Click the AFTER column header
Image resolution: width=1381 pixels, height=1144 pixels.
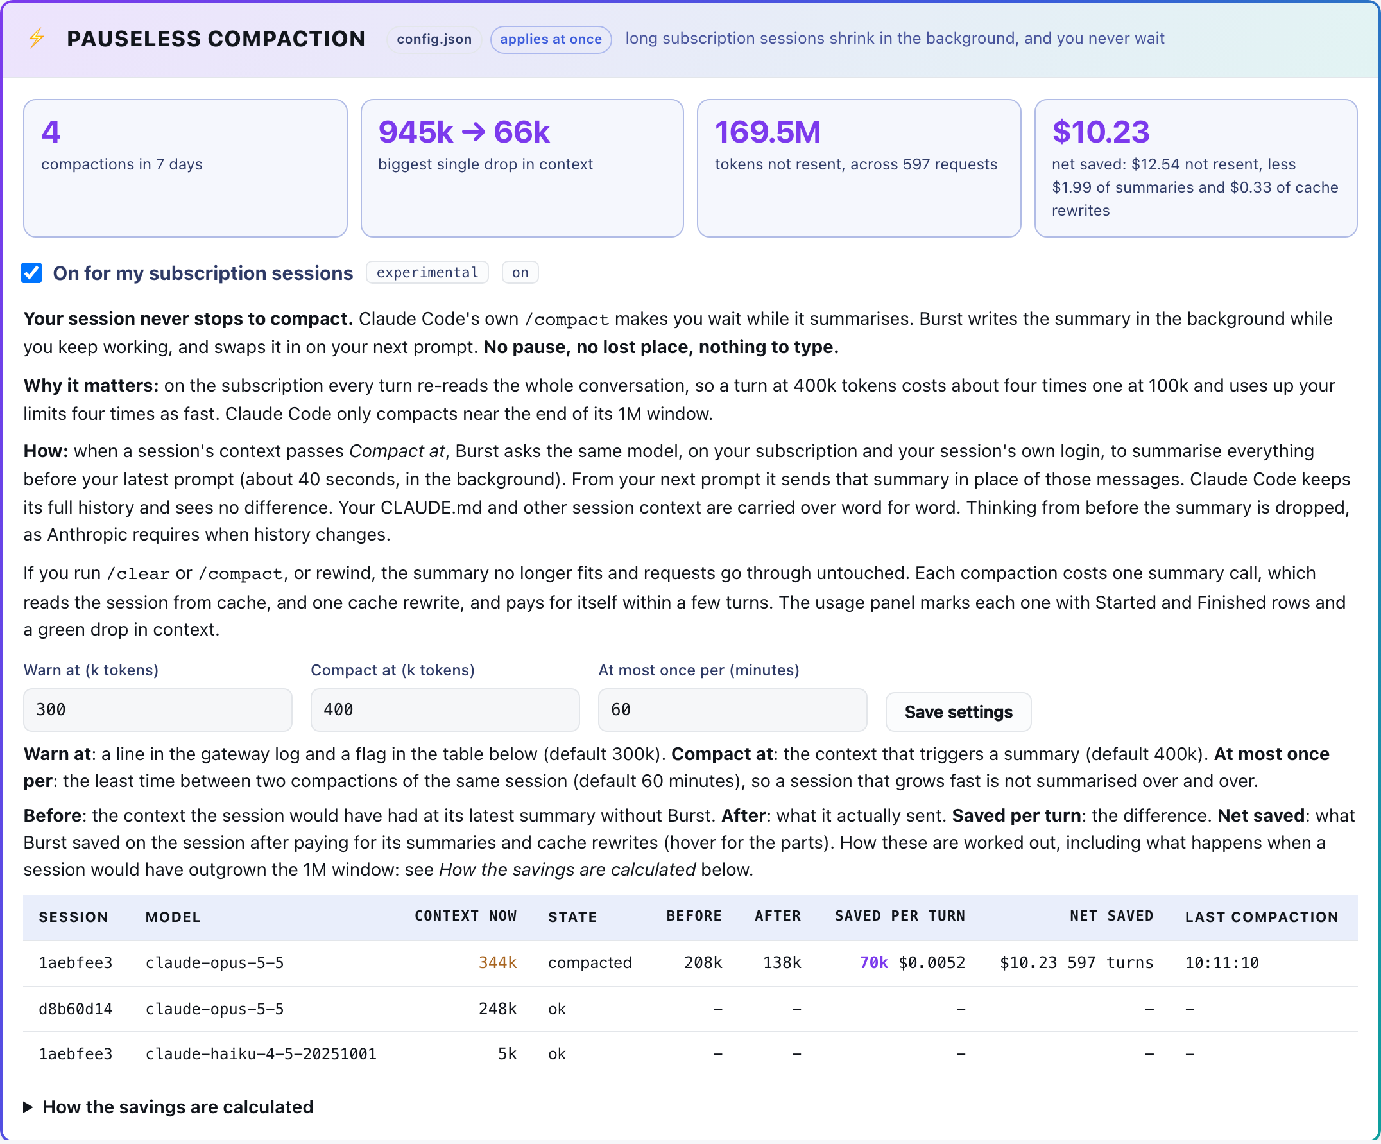click(x=778, y=916)
